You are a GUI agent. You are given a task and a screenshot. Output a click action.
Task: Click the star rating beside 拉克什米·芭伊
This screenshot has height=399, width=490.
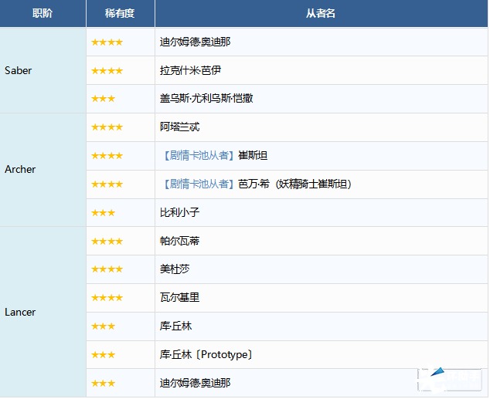[107, 70]
